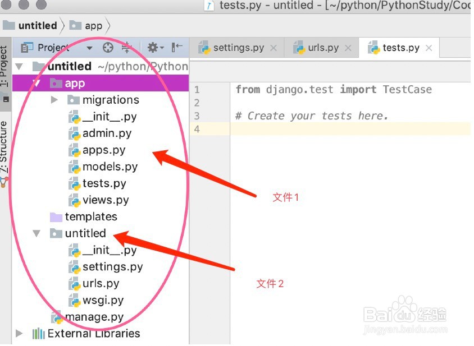The height and width of the screenshot is (346, 474).
Task: Click line 4 in the editor
Action: click(337, 129)
